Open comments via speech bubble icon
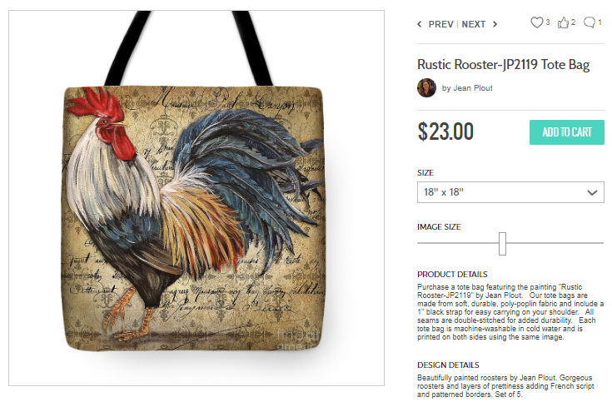612x407 pixels. (x=590, y=22)
